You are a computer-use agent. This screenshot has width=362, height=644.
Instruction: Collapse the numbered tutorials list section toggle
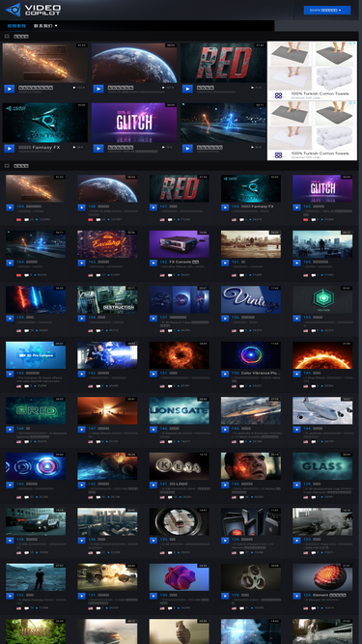click(x=7, y=165)
